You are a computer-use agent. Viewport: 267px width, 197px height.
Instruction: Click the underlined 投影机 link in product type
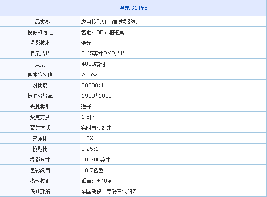tap(99, 22)
